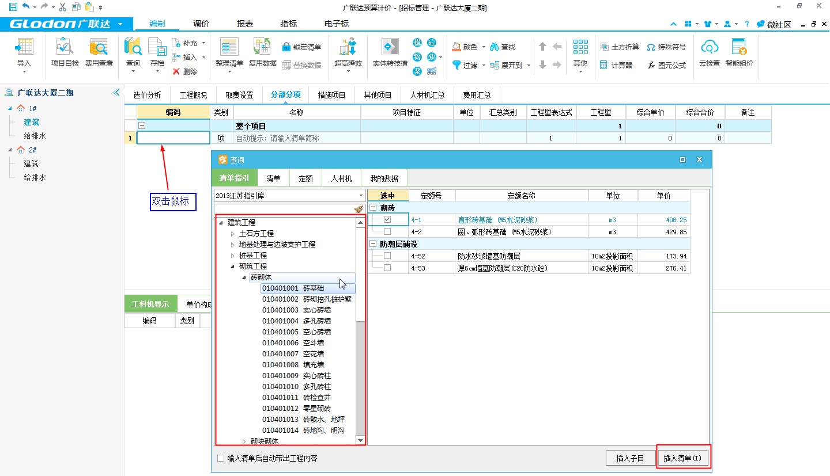
Task: Click the 费用查看 fee view icon
Action: pyautogui.click(x=99, y=47)
